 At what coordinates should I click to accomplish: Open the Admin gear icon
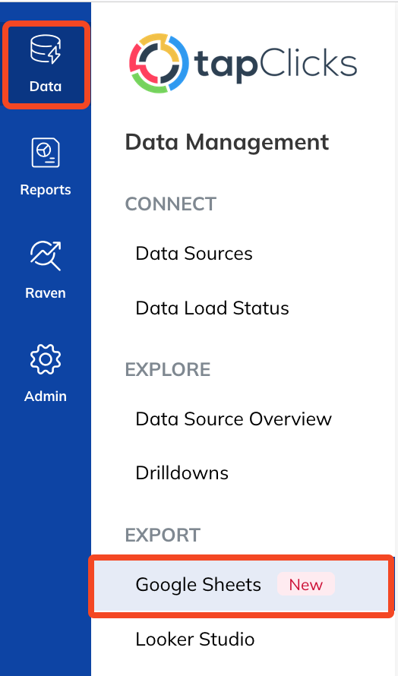(46, 359)
